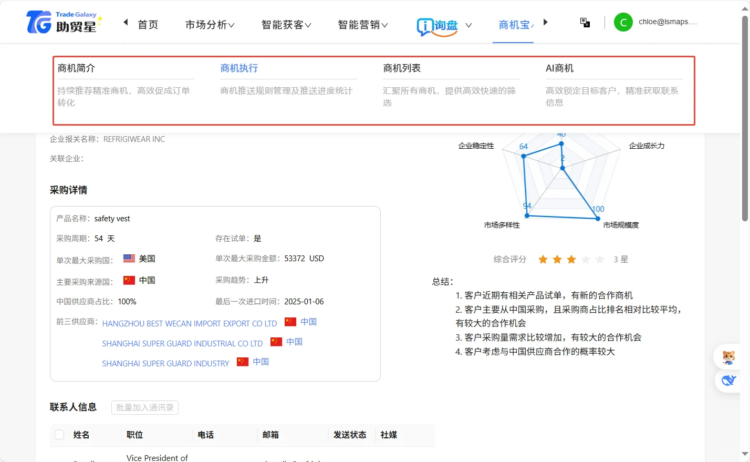750x462 pixels.
Task: Click the 询盘 inquiry speech-bubble icon
Action: pyautogui.click(x=426, y=25)
